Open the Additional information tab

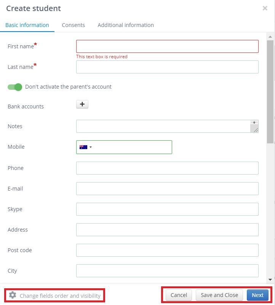coord(126,25)
